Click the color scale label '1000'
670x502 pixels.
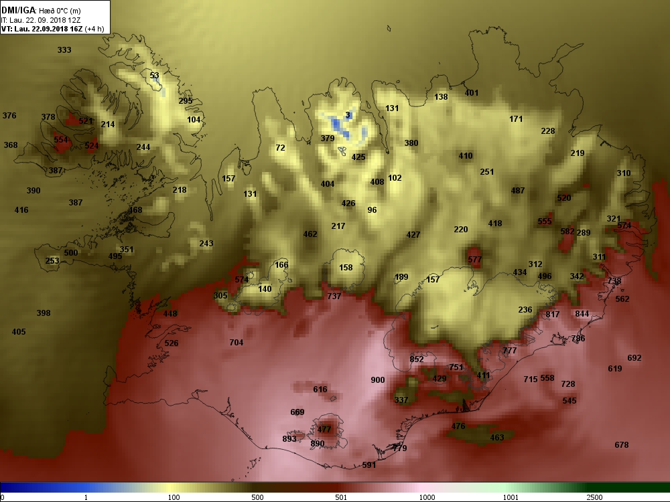(427, 497)
